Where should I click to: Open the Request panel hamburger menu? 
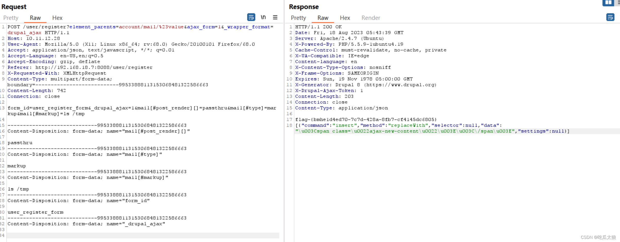click(x=275, y=17)
